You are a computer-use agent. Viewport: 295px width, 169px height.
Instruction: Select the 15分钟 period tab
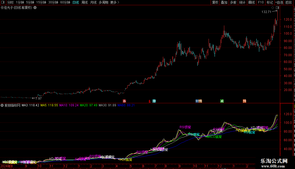(x=41, y=2)
